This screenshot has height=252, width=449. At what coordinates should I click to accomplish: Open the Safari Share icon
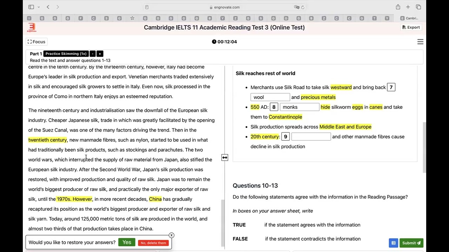coord(398,7)
